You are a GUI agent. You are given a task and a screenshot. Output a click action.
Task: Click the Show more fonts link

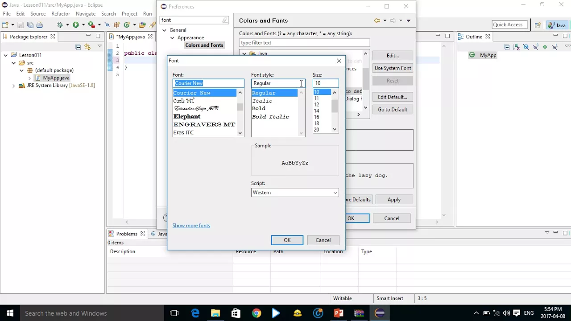point(191,226)
